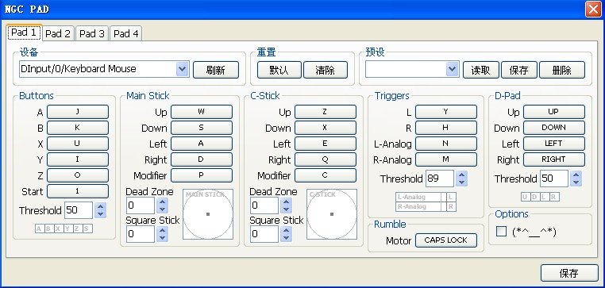
Task: Click the C-Stick Dead Zone field
Action: pyautogui.click(x=264, y=205)
